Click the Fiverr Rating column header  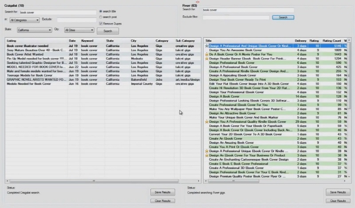314,41
